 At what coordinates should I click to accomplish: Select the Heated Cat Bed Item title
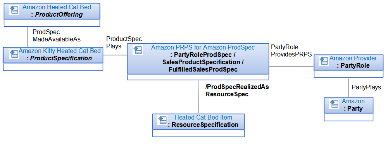click(203, 117)
